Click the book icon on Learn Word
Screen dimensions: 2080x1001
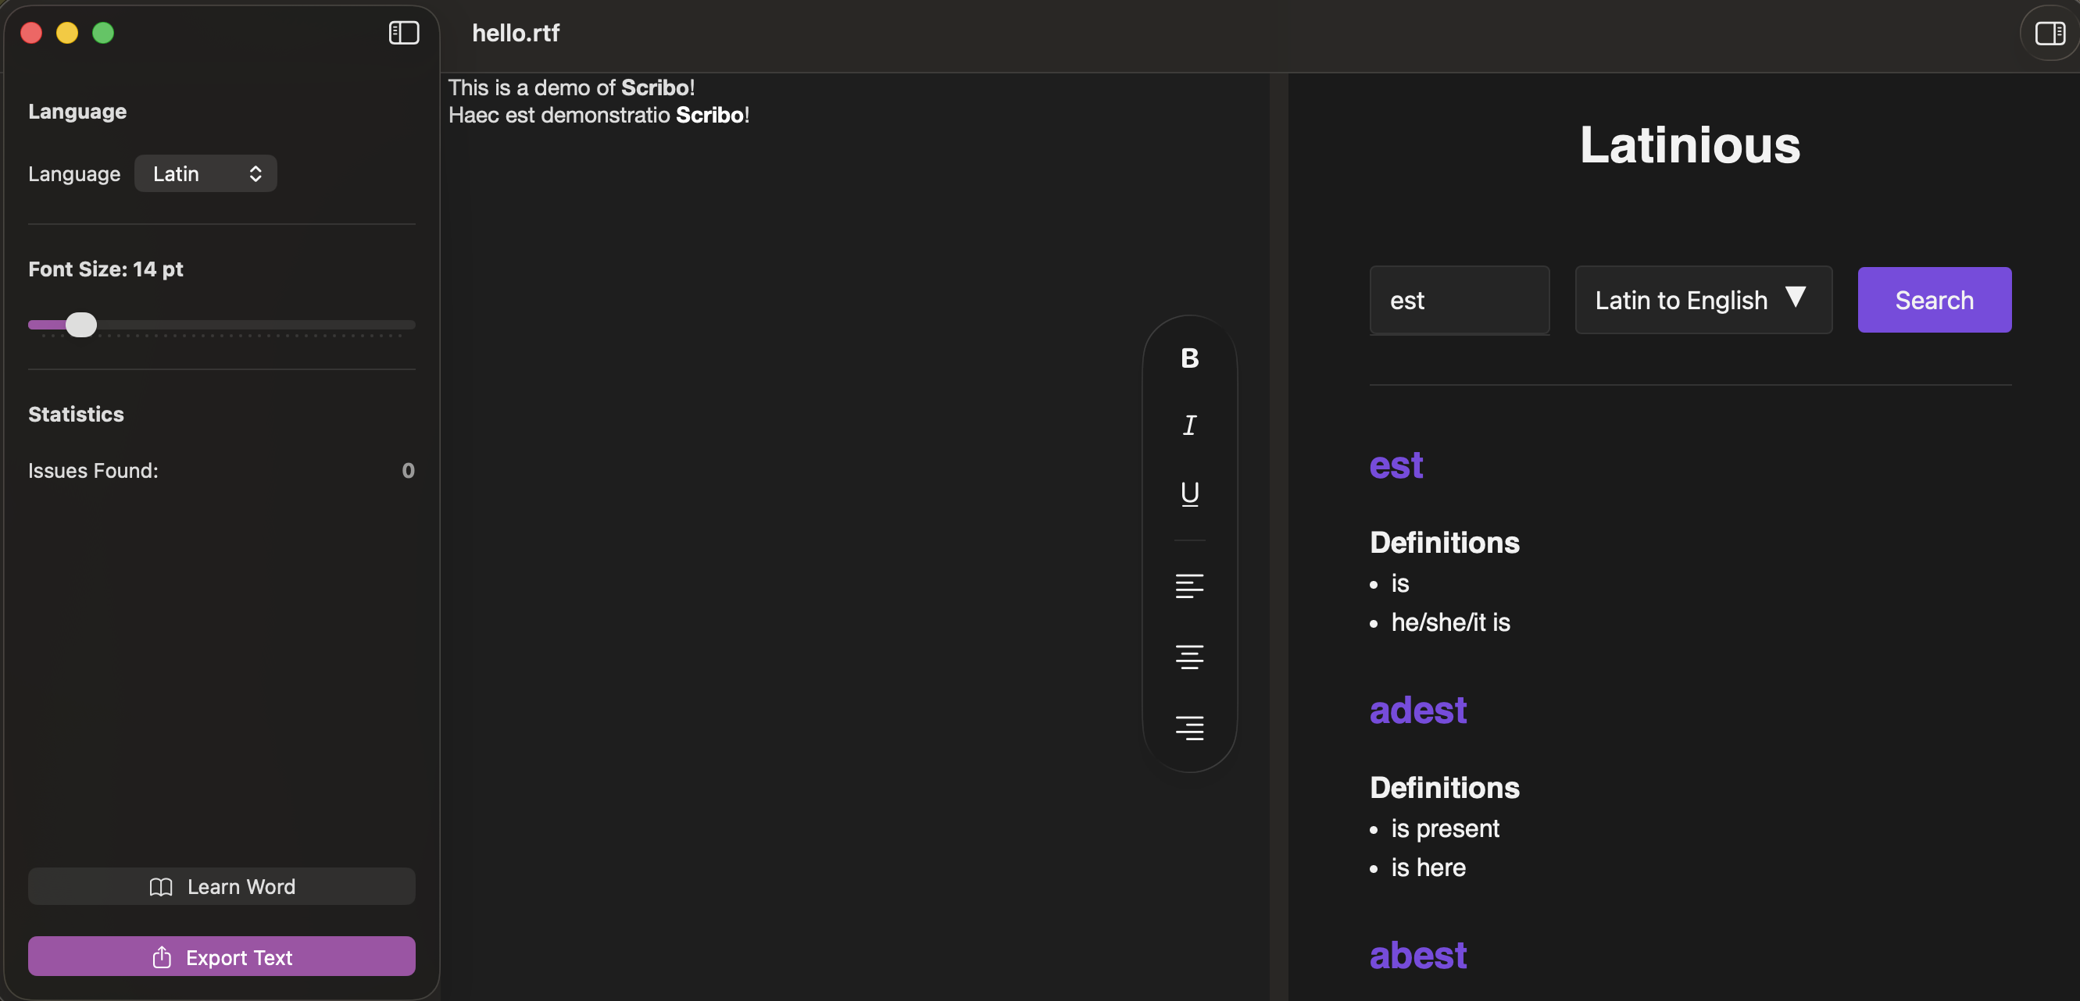(161, 885)
